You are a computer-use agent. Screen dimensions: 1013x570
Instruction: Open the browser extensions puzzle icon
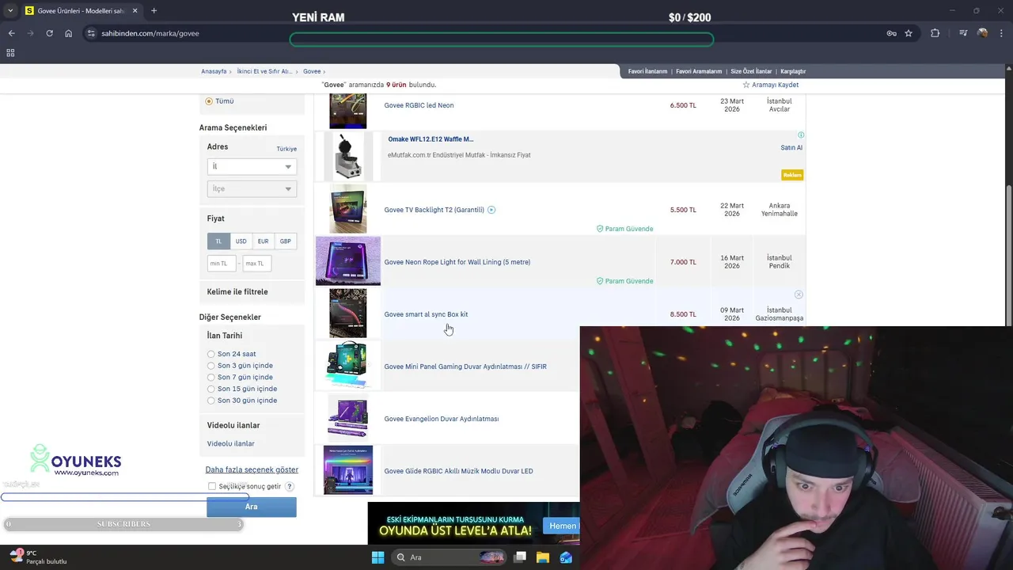935,33
